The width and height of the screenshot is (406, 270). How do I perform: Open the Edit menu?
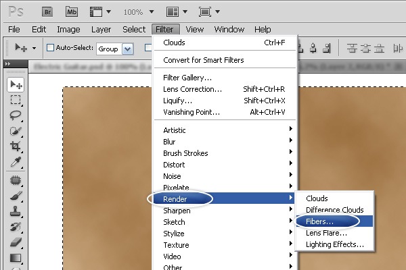tap(39, 30)
